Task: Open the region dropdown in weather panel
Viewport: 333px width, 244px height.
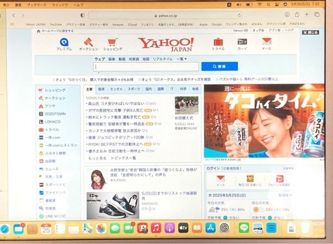Action: (285, 195)
